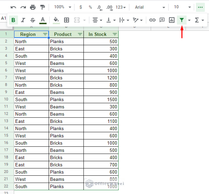Format as percent with the % icon
This screenshot has width=209, height=194.
(90, 7)
